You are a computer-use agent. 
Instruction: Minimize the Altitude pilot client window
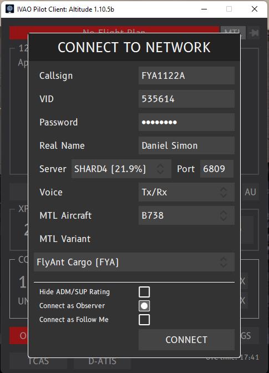click(x=204, y=9)
